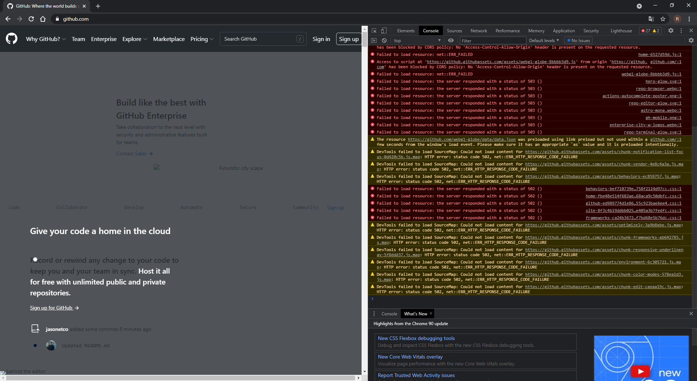This screenshot has height=381, width=697.
Task: Open the hero-glow.svg:1 source link
Action: pos(663,81)
